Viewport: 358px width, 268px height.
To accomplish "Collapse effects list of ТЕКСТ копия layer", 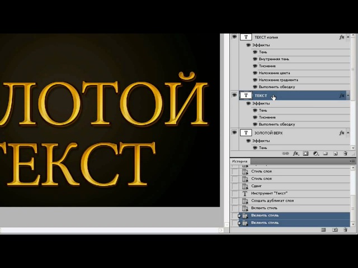I will point(348,37).
